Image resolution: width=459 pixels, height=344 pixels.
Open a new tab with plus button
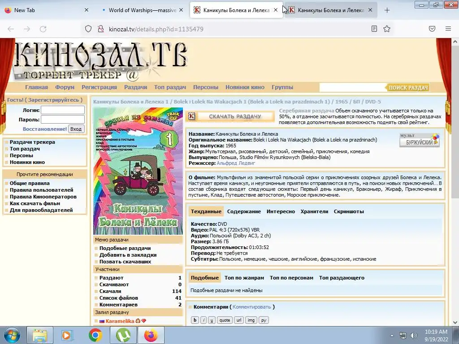point(387,10)
